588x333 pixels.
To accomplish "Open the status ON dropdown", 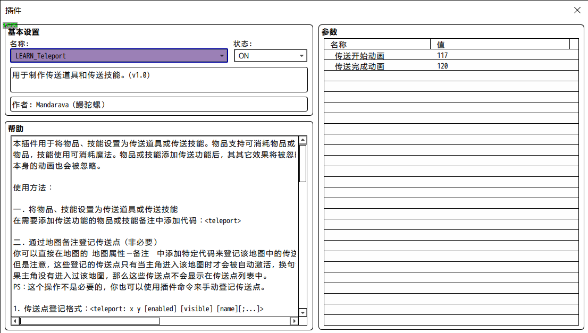I will (271, 56).
